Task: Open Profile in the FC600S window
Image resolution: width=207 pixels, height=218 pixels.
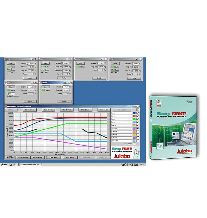Action: click(64, 102)
